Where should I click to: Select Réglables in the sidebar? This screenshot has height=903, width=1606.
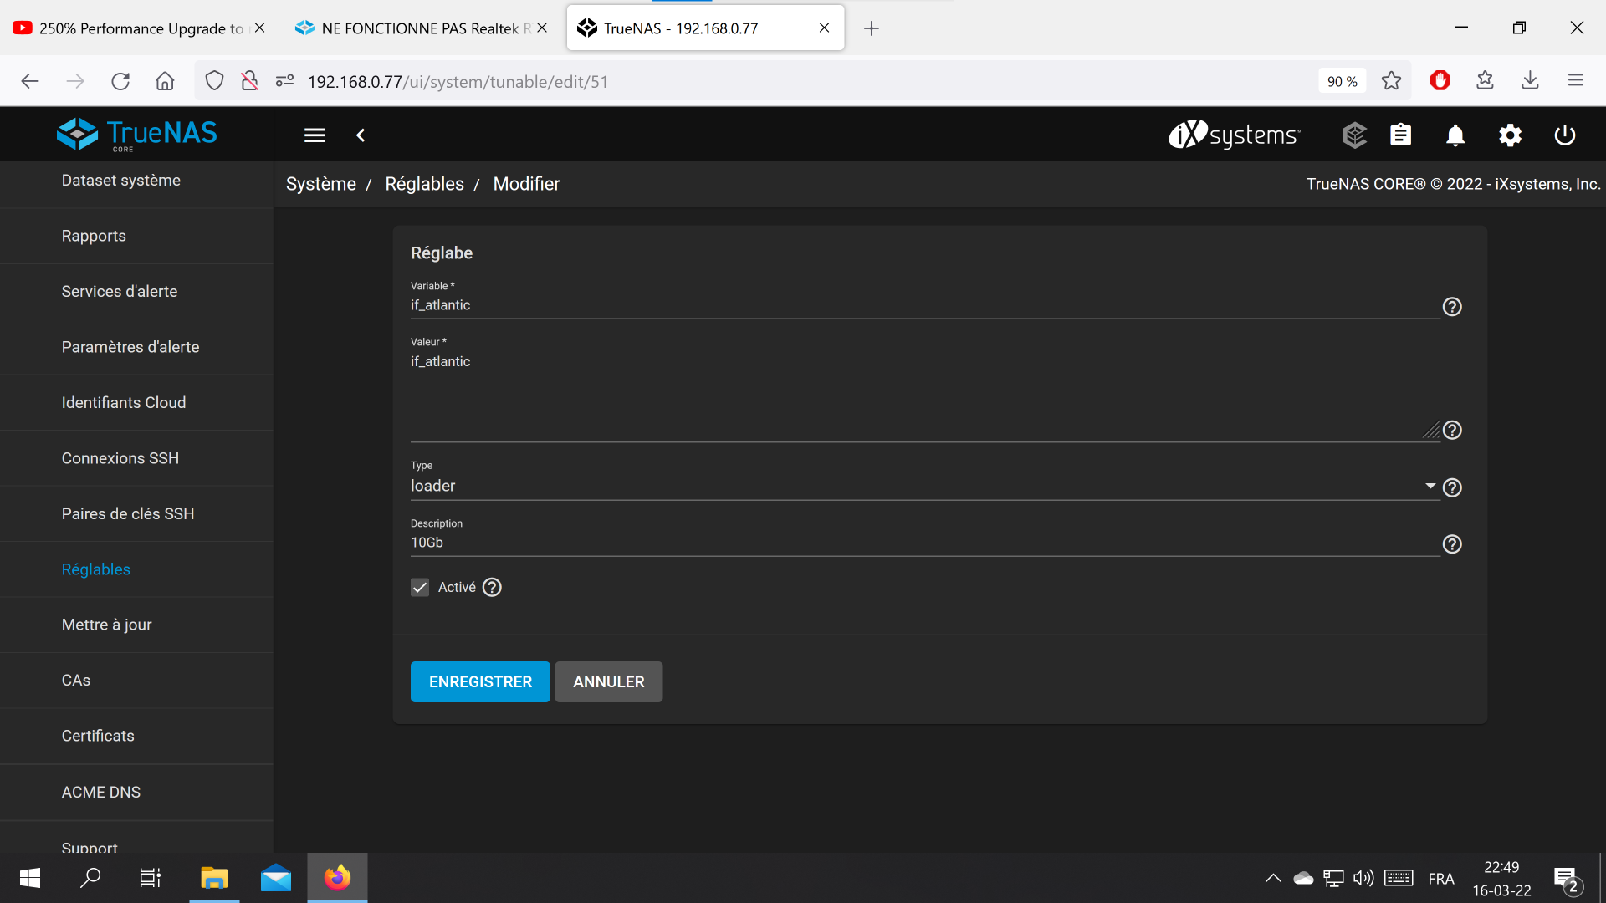(136, 569)
